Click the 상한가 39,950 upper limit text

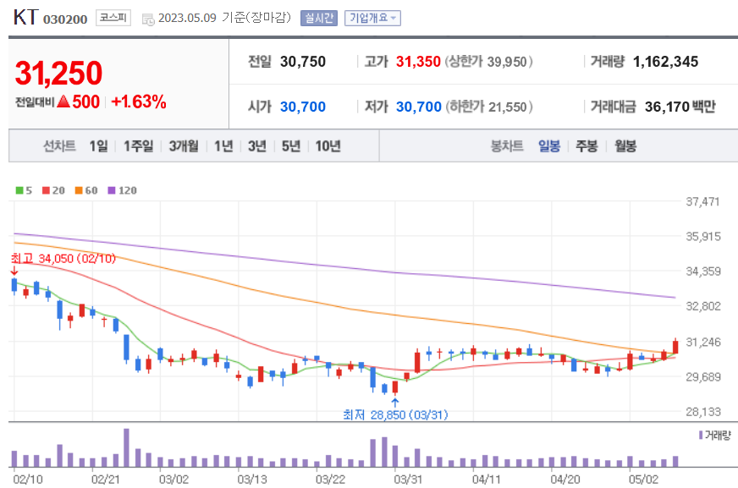point(488,62)
